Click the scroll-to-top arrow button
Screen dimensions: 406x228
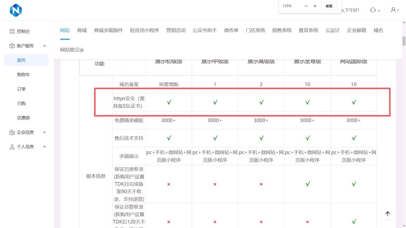[387, 214]
